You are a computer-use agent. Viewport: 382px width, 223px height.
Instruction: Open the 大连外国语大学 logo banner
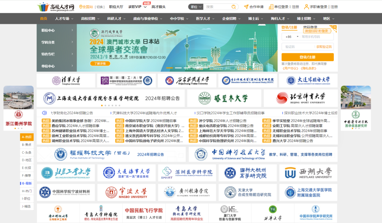point(308,80)
